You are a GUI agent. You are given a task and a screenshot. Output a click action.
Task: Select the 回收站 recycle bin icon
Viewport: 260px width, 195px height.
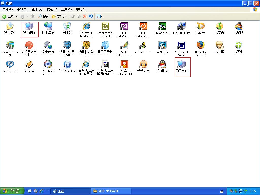pos(67,27)
